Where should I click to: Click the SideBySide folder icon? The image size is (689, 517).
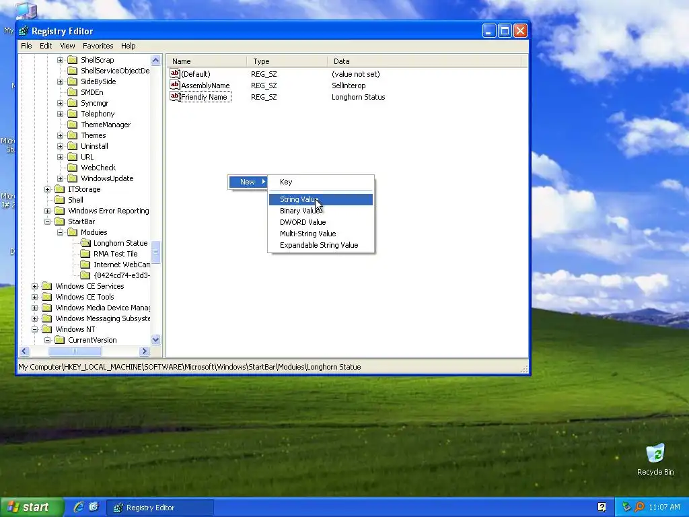tap(73, 81)
